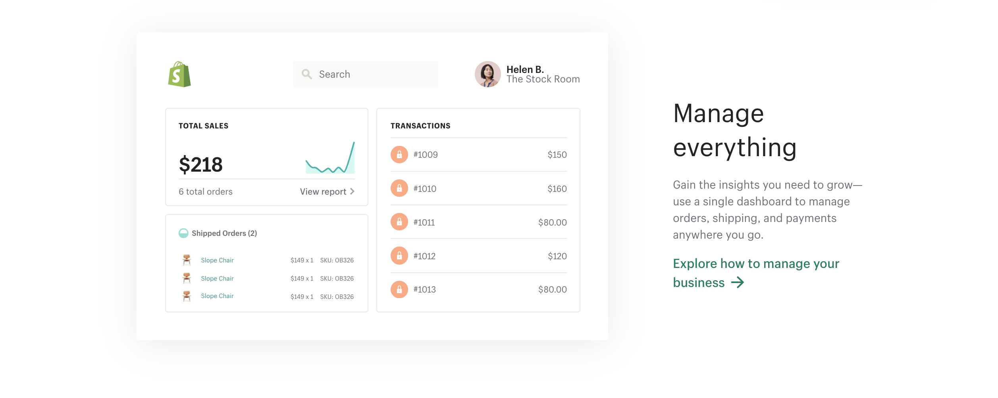The image size is (998, 398).
Task: Open the View report link
Action: pos(322,191)
